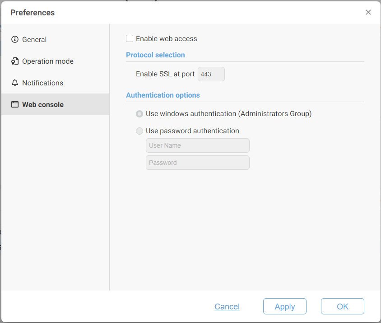Click the User Name field
Image resolution: width=381 pixels, height=323 pixels.
coord(198,145)
